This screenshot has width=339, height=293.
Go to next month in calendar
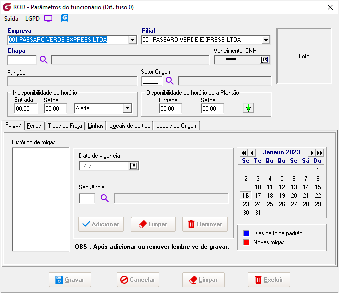coord(312,153)
